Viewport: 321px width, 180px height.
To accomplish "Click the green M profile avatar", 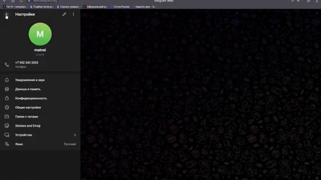I will point(40,34).
